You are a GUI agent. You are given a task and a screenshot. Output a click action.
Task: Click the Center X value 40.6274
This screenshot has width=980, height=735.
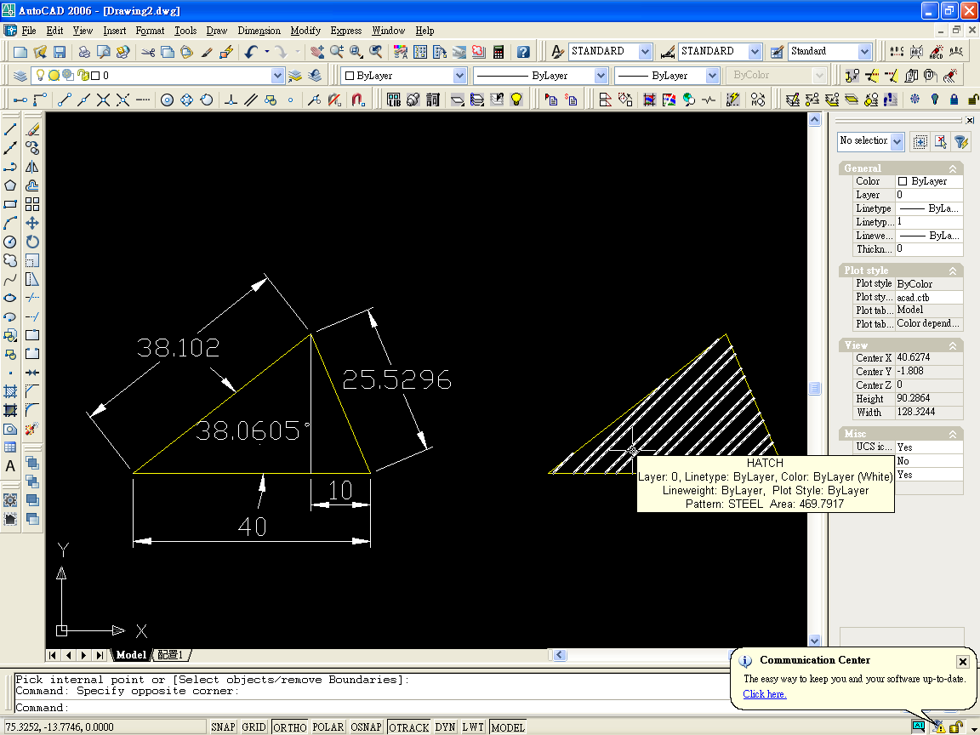pyautogui.click(x=929, y=357)
